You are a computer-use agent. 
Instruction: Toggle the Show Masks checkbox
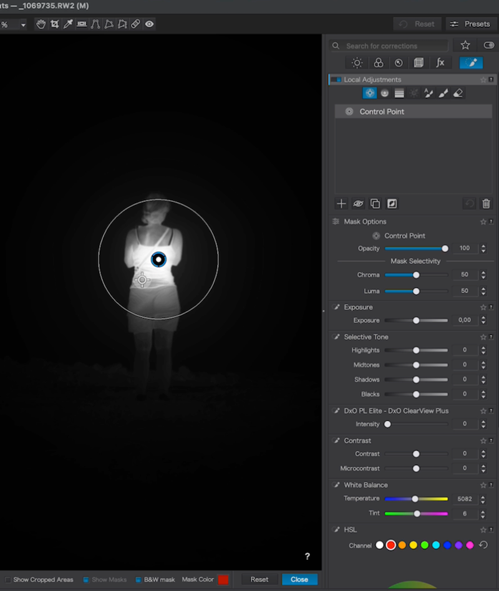tap(86, 580)
